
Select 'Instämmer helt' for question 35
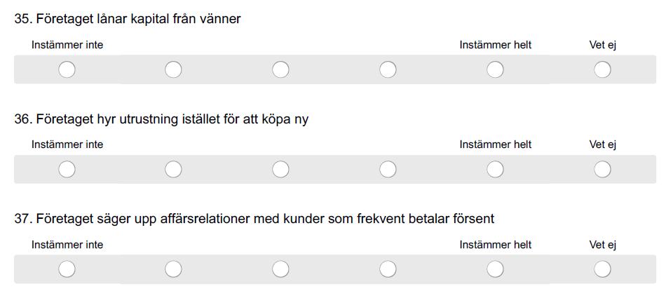tap(495, 69)
